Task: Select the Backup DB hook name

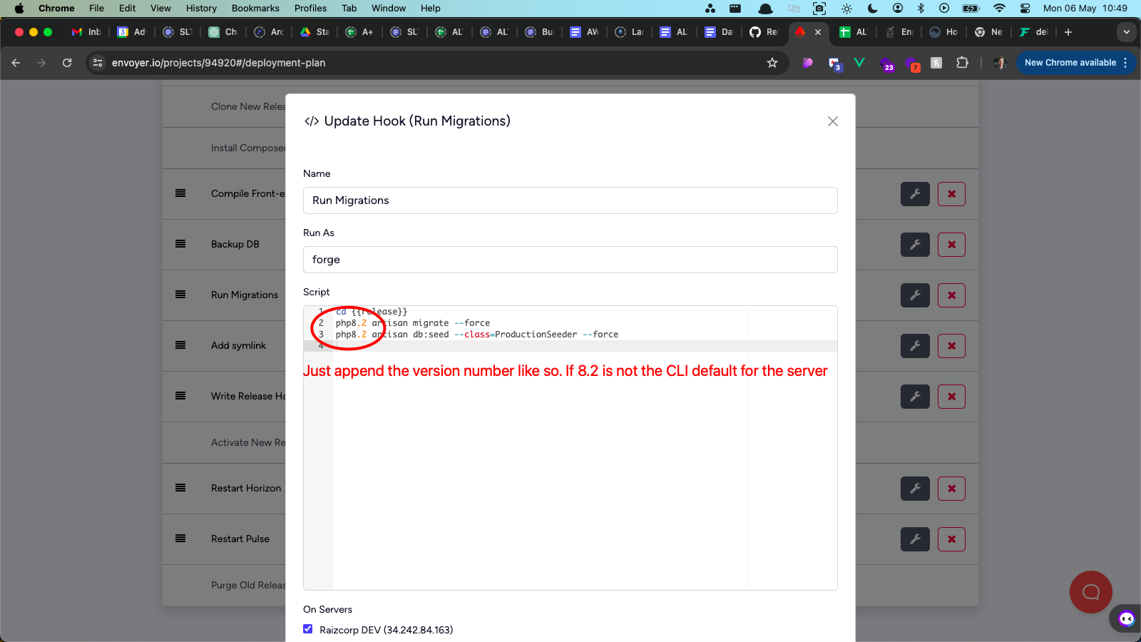Action: 235,244
